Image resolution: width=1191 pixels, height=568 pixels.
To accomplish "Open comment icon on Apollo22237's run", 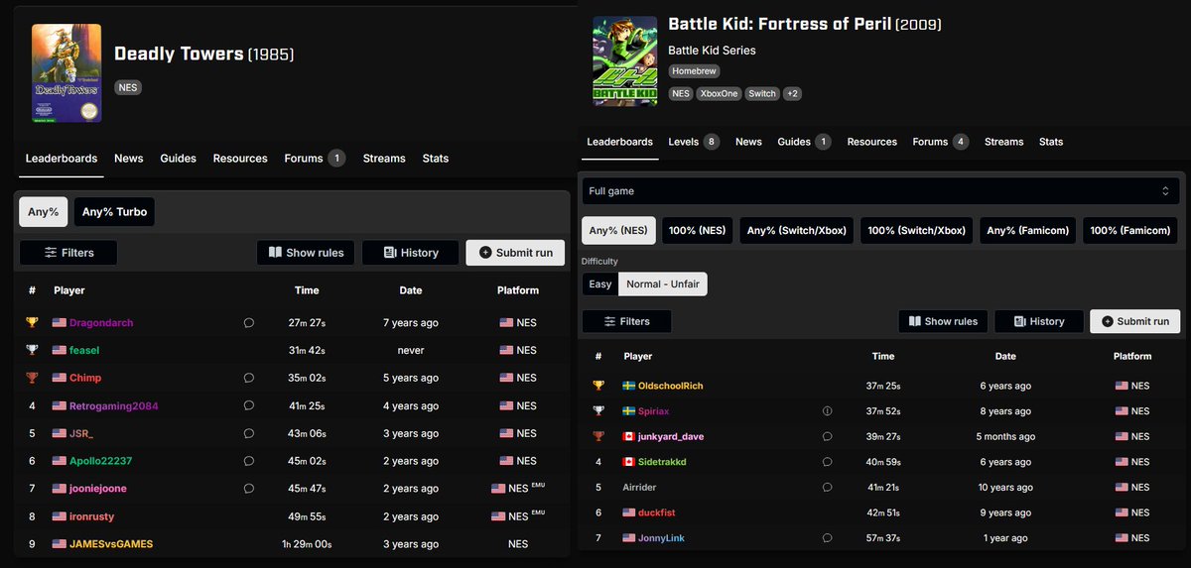I will [x=249, y=461].
